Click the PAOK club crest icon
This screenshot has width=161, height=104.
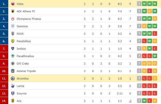pyautogui.click(x=13, y=34)
